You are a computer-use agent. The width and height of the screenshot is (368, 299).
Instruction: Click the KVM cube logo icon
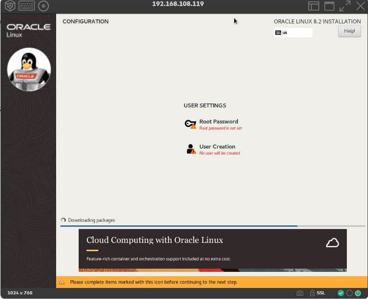coord(10,6)
